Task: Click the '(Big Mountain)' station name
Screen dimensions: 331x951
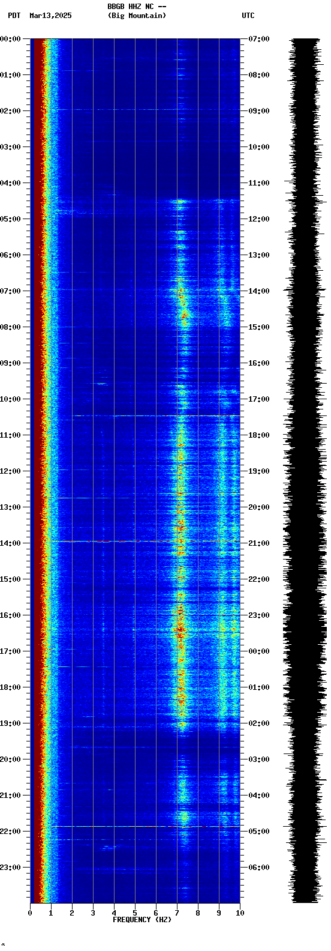Action: point(137,16)
